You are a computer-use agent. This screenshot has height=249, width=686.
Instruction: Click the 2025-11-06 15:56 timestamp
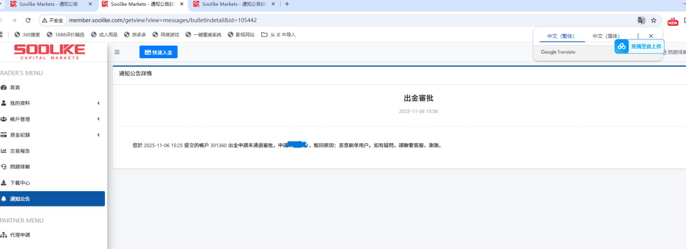tap(418, 112)
